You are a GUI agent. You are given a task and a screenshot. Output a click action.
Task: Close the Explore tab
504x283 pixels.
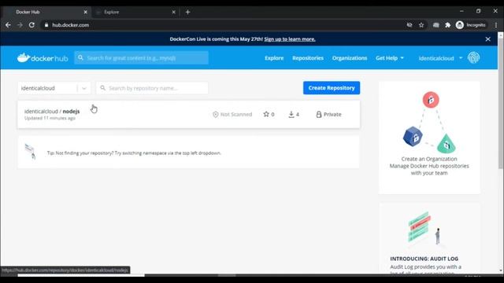[173, 13]
